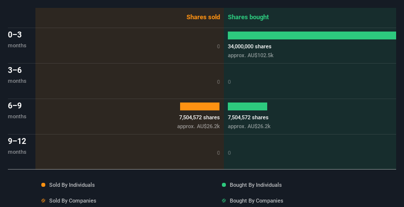The image size is (404, 207).
Task: Click 'Bought By Individuals' legend text
Action: tap(255, 185)
